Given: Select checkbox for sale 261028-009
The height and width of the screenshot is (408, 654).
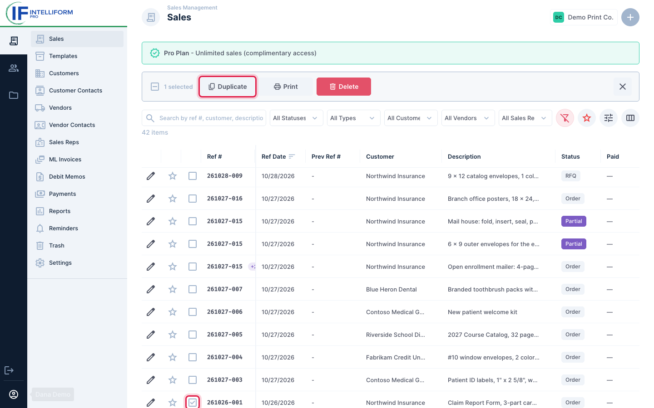Looking at the screenshot, I should (193, 176).
